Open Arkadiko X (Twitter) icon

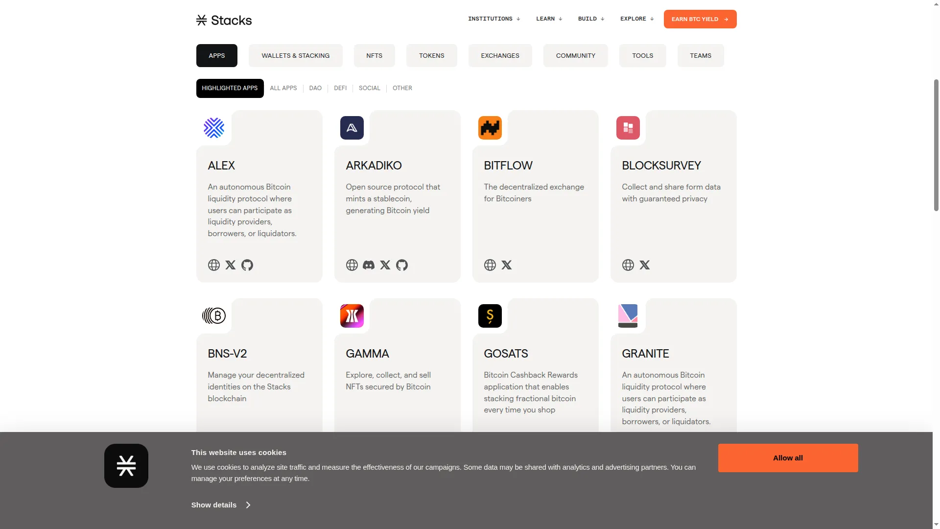click(x=385, y=265)
